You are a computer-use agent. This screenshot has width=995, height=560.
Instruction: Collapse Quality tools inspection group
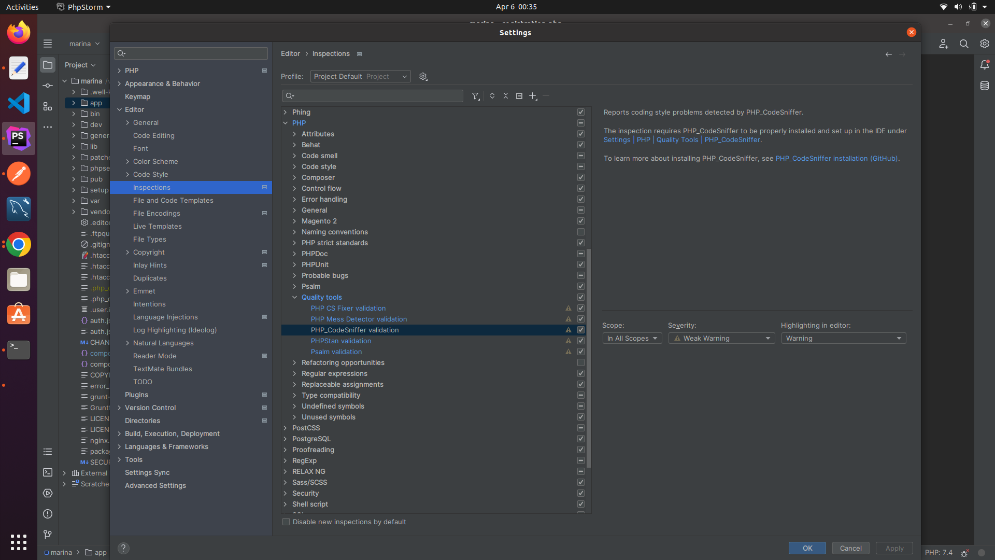click(295, 297)
